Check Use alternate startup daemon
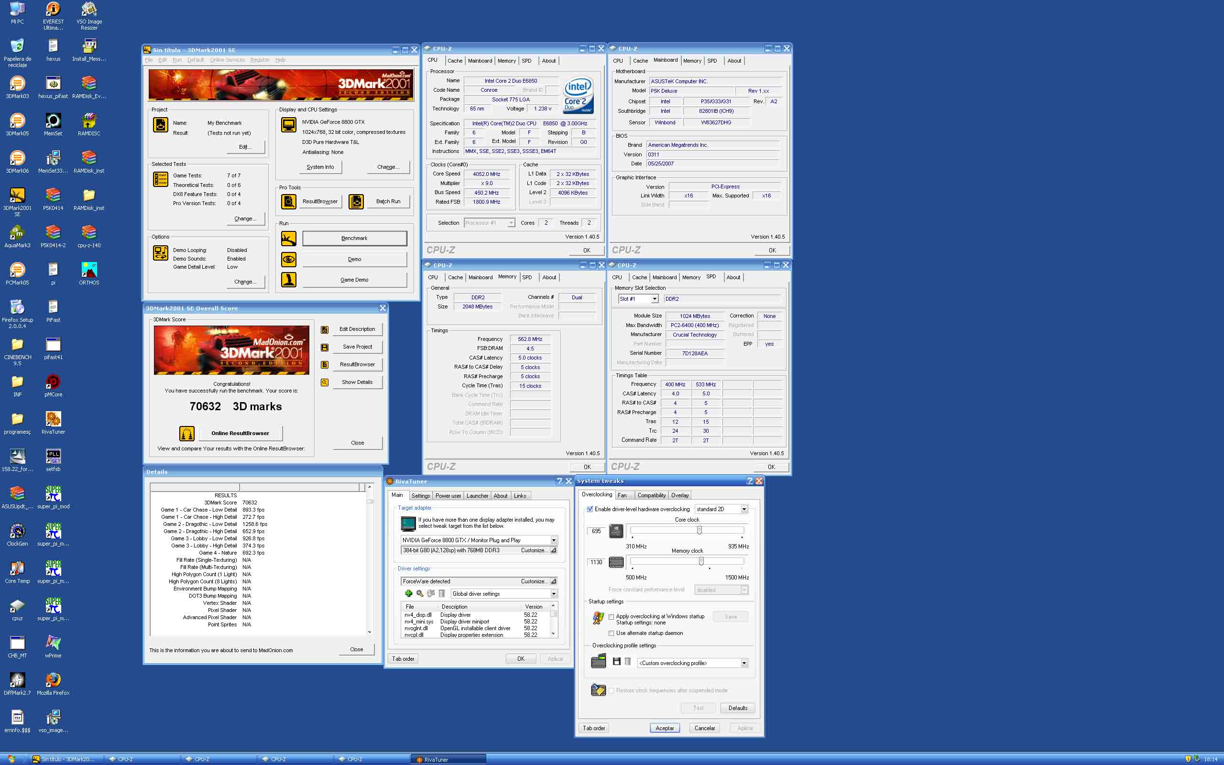The width and height of the screenshot is (1224, 765). (x=612, y=634)
